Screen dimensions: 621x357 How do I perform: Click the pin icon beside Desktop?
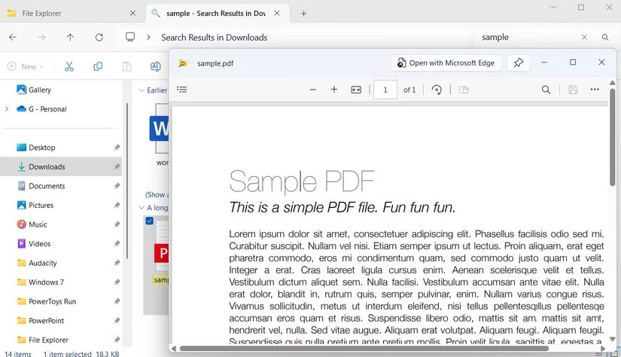click(117, 148)
